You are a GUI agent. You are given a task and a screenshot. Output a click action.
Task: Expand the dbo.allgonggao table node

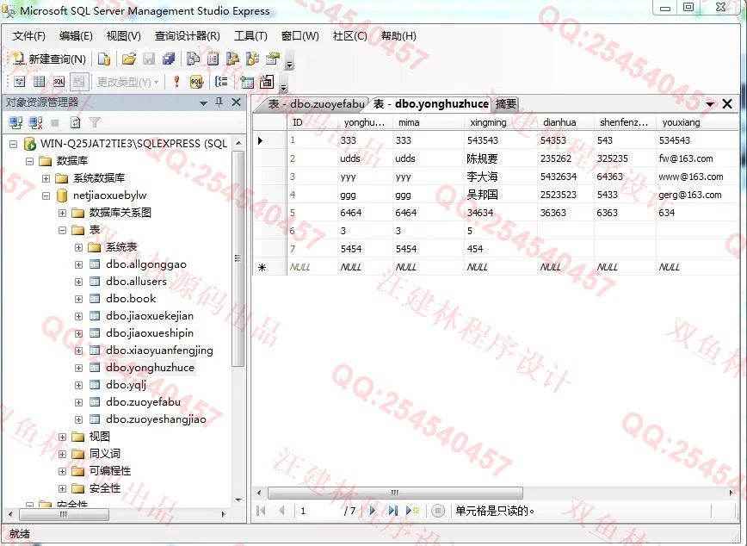tap(79, 264)
